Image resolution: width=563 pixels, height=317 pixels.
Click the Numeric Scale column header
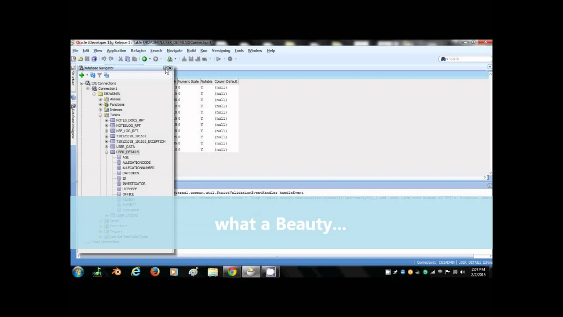tap(188, 81)
